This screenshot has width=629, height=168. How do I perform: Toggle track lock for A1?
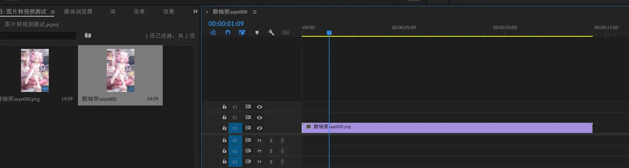click(224, 140)
